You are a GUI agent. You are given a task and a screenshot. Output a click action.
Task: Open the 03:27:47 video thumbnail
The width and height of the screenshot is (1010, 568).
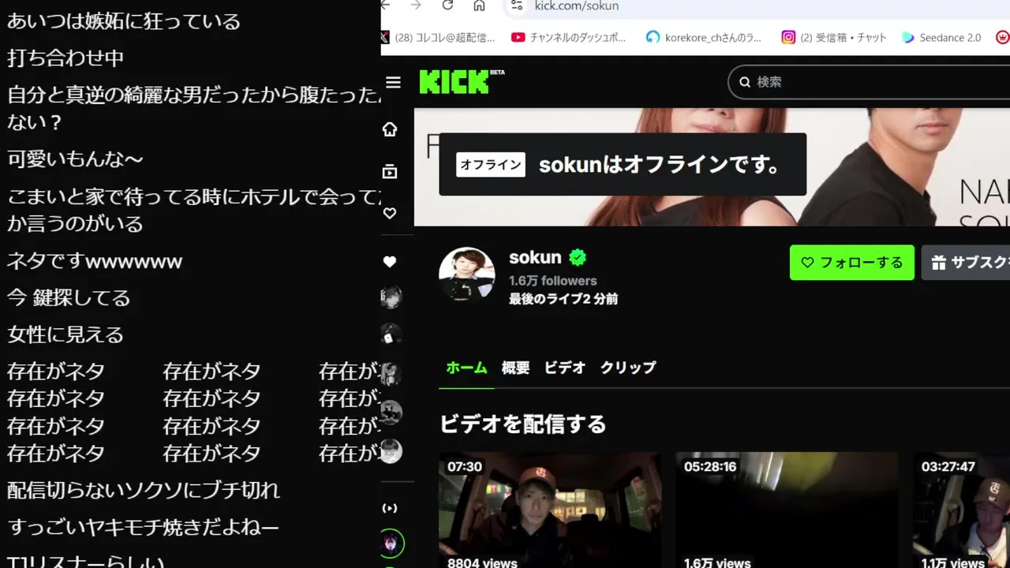pyautogui.click(x=961, y=510)
